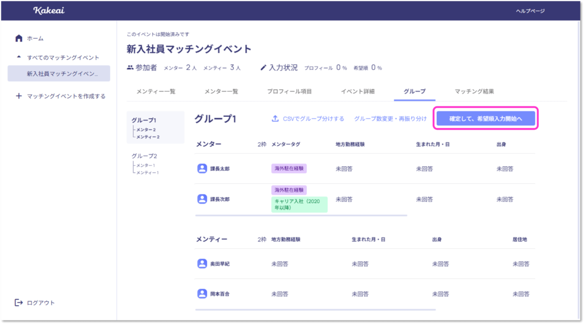This screenshot has width=584, height=324.
Task: Click the horizontal scrollbar below mentor table
Action: 301,216
